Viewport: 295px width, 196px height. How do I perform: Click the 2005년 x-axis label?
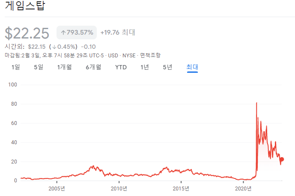[x=57, y=189]
